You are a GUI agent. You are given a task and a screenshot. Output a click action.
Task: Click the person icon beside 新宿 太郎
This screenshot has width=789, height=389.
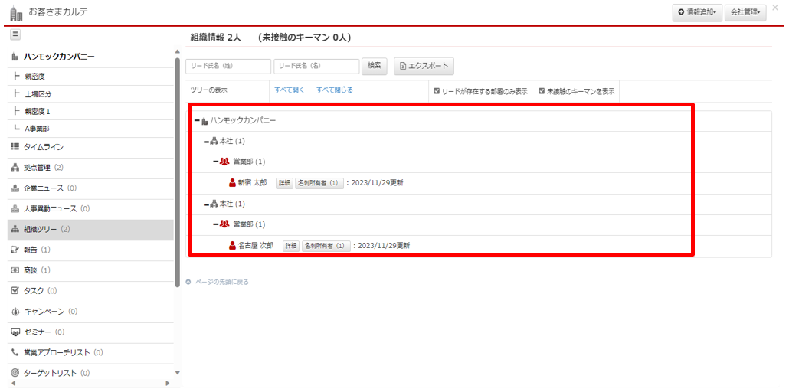tap(232, 183)
